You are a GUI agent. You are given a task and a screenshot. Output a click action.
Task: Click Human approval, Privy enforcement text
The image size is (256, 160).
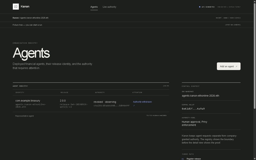coord(194,123)
